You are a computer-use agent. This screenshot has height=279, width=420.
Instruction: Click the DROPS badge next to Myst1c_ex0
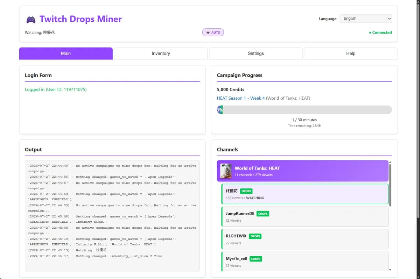point(256,259)
